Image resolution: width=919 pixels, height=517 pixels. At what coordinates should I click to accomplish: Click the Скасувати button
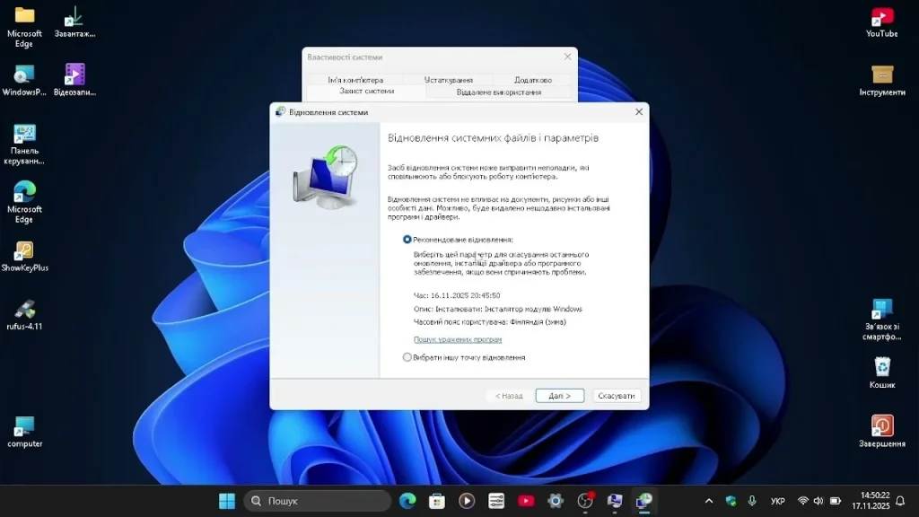616,396
